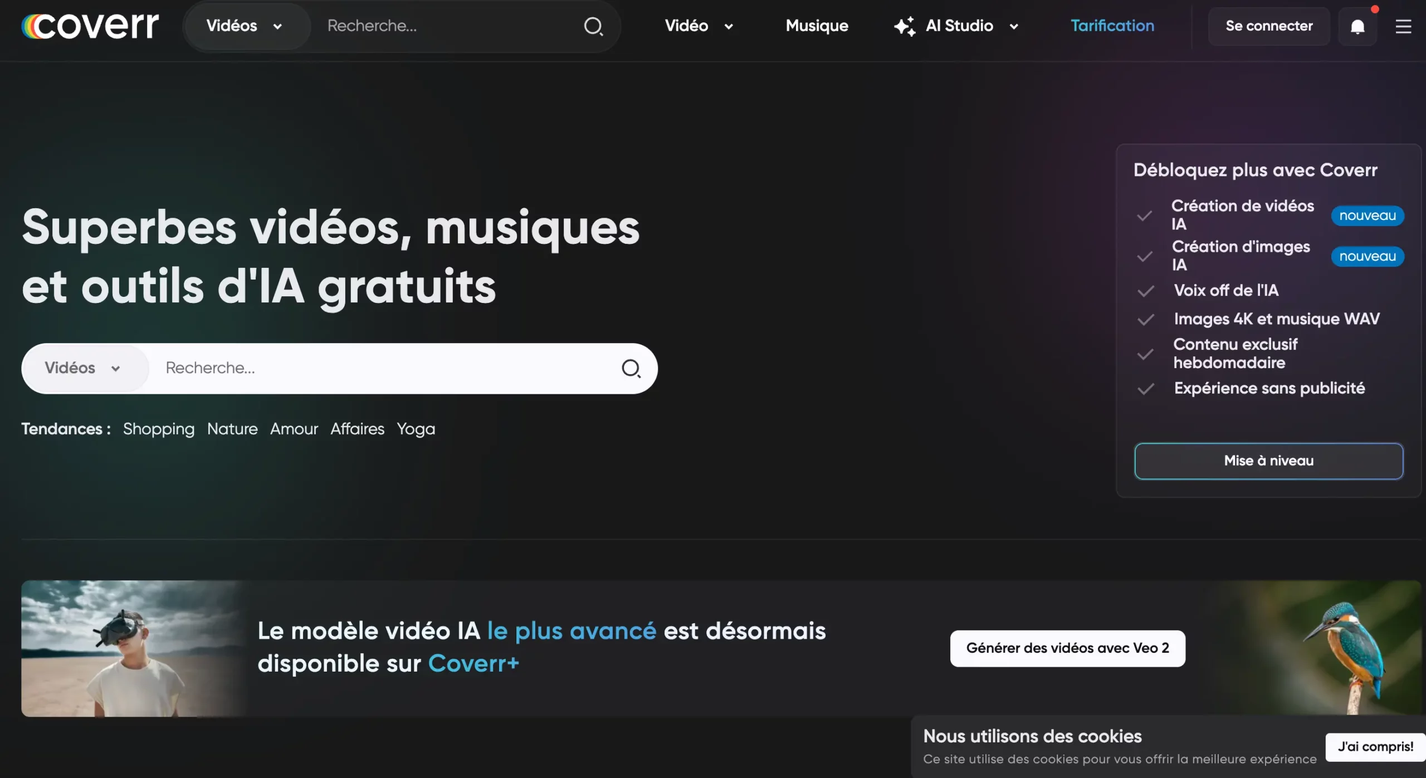Click Générer des vidéos avec Veo 2

[1067, 648]
